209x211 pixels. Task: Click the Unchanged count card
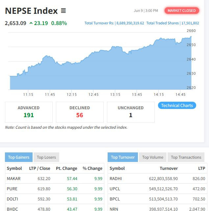click(x=131, y=112)
